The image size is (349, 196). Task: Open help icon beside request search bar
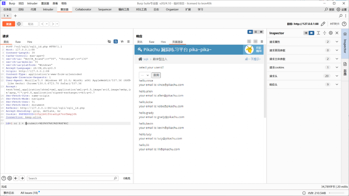point(4,178)
